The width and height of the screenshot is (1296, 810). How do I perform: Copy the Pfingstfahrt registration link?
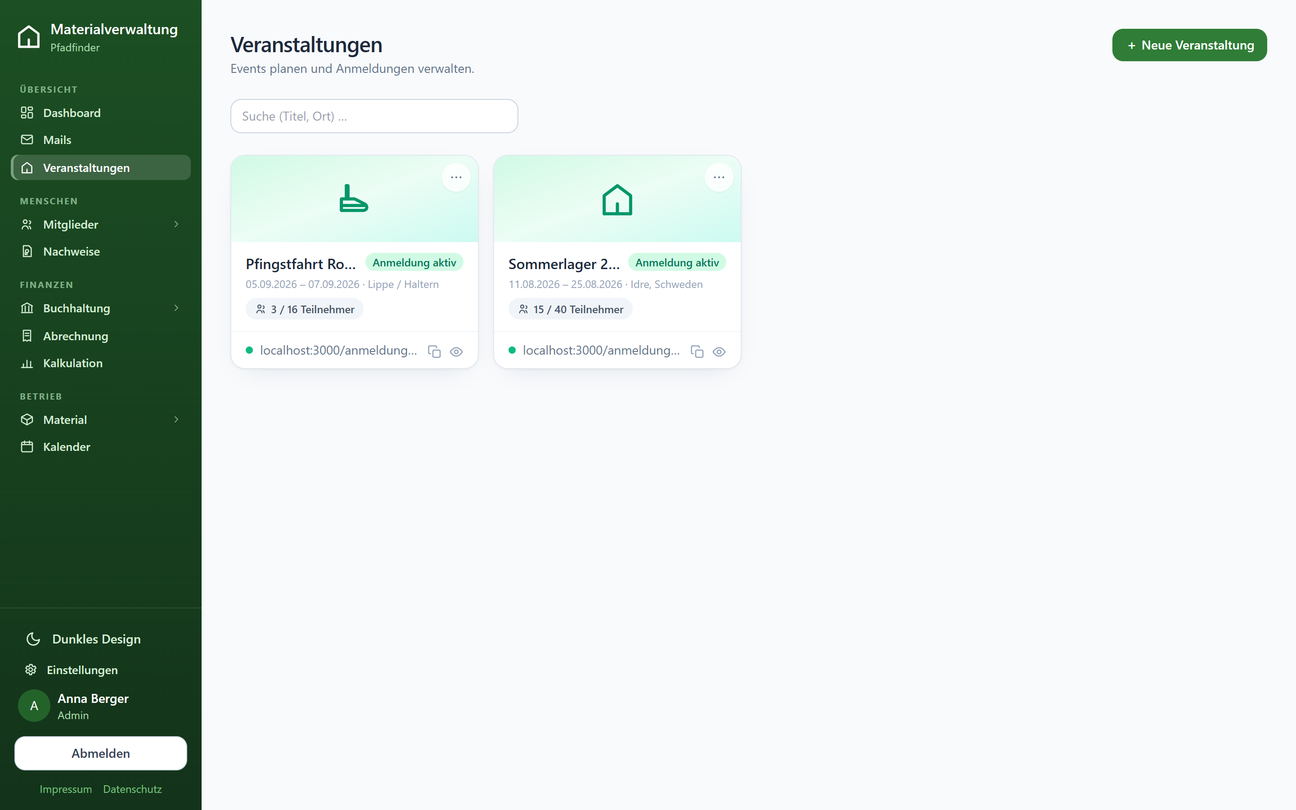[434, 351]
